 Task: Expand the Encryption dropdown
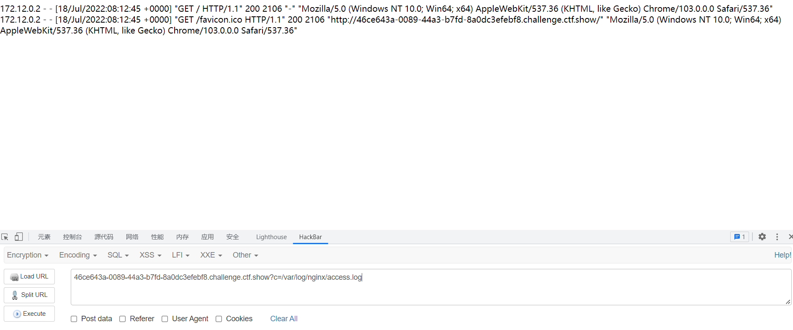28,255
